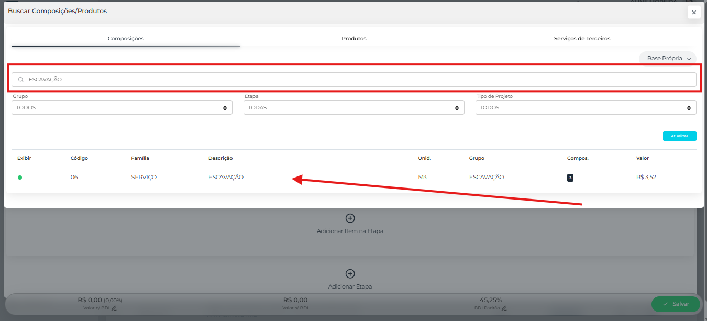Switch to the Produtos tab
The height and width of the screenshot is (321, 707).
pos(353,38)
